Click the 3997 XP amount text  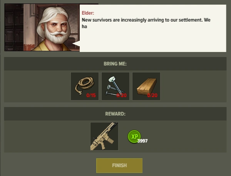[142, 141]
